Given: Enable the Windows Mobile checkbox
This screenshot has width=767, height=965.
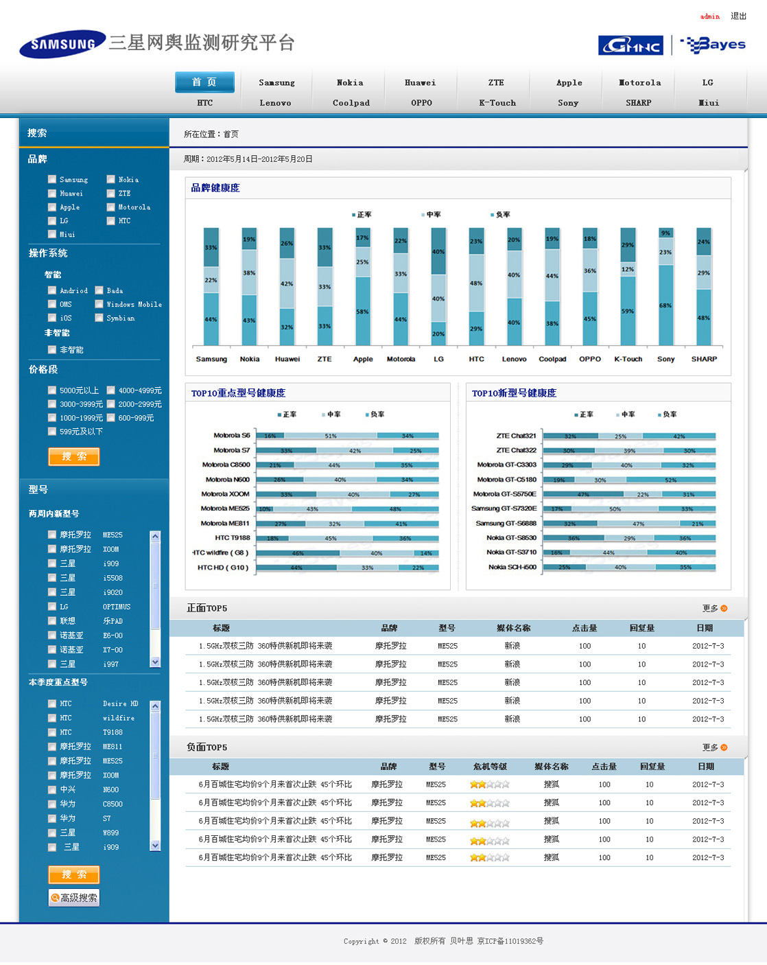Looking at the screenshot, I should pos(99,304).
